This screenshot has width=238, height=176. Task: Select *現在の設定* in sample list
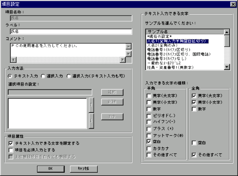click(x=159, y=36)
